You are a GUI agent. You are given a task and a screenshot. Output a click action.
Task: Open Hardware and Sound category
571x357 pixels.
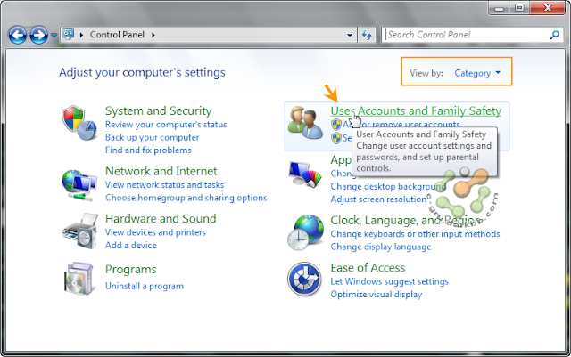coord(161,218)
